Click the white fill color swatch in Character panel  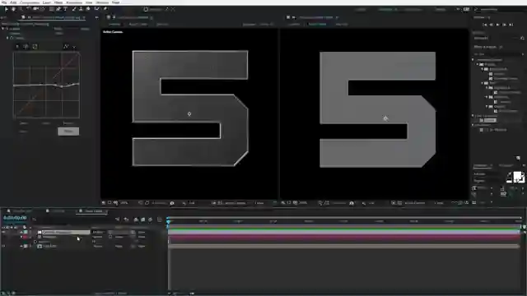[x=518, y=177]
